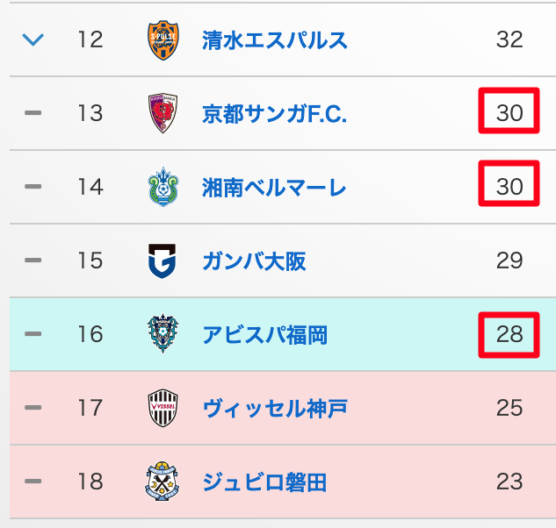Click the rank number 15
This screenshot has width=556, height=528.
point(90,261)
